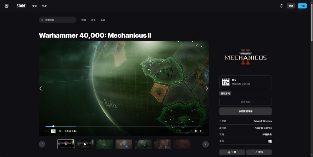Toggle closed captions CC button
This screenshot has height=157, width=313.
point(53,131)
